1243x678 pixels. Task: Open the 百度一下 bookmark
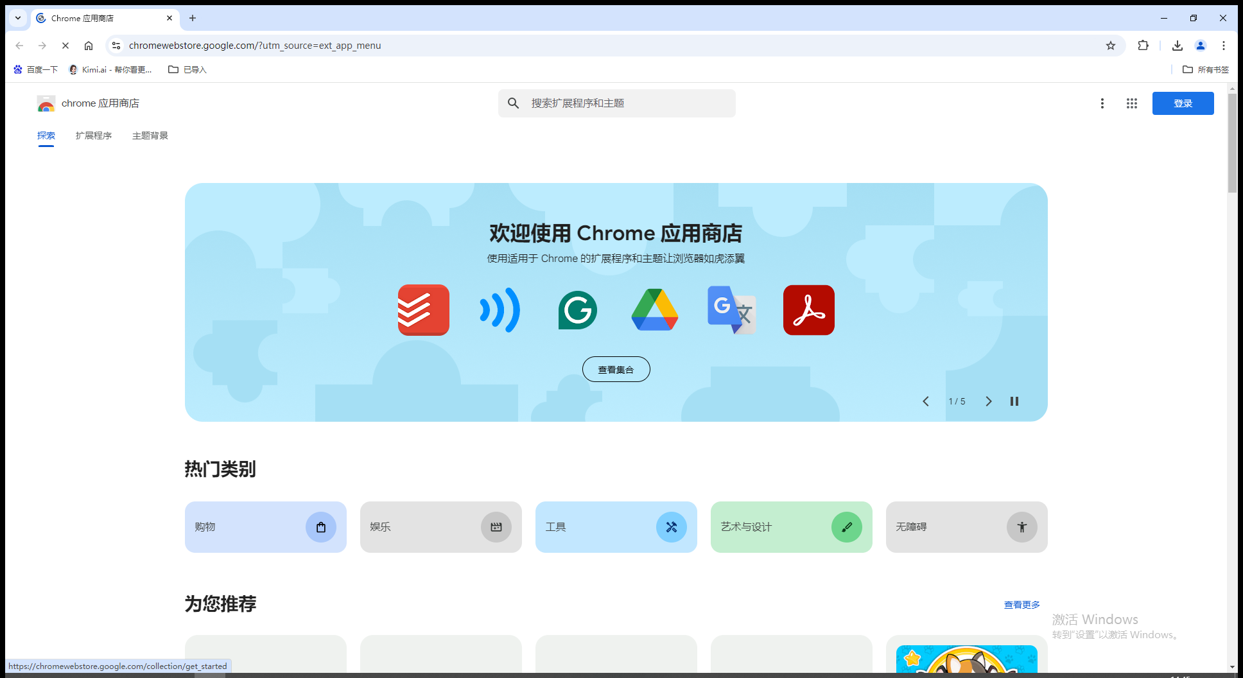pos(35,69)
